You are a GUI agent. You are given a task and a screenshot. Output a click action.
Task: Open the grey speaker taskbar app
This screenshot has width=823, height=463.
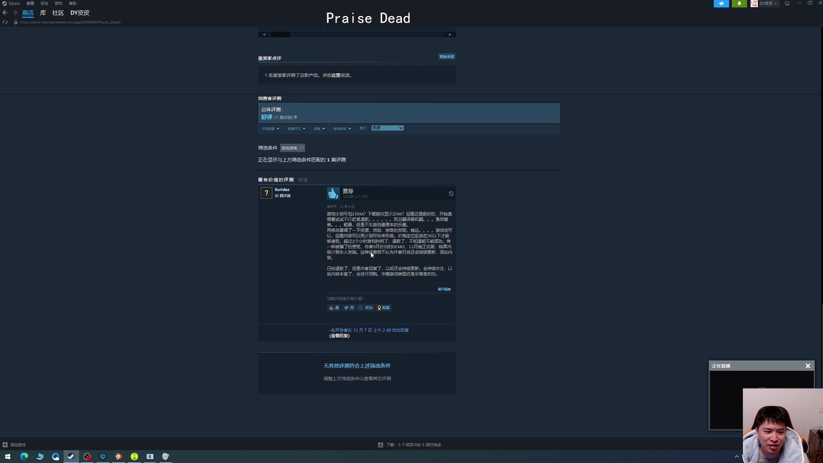coord(166,457)
